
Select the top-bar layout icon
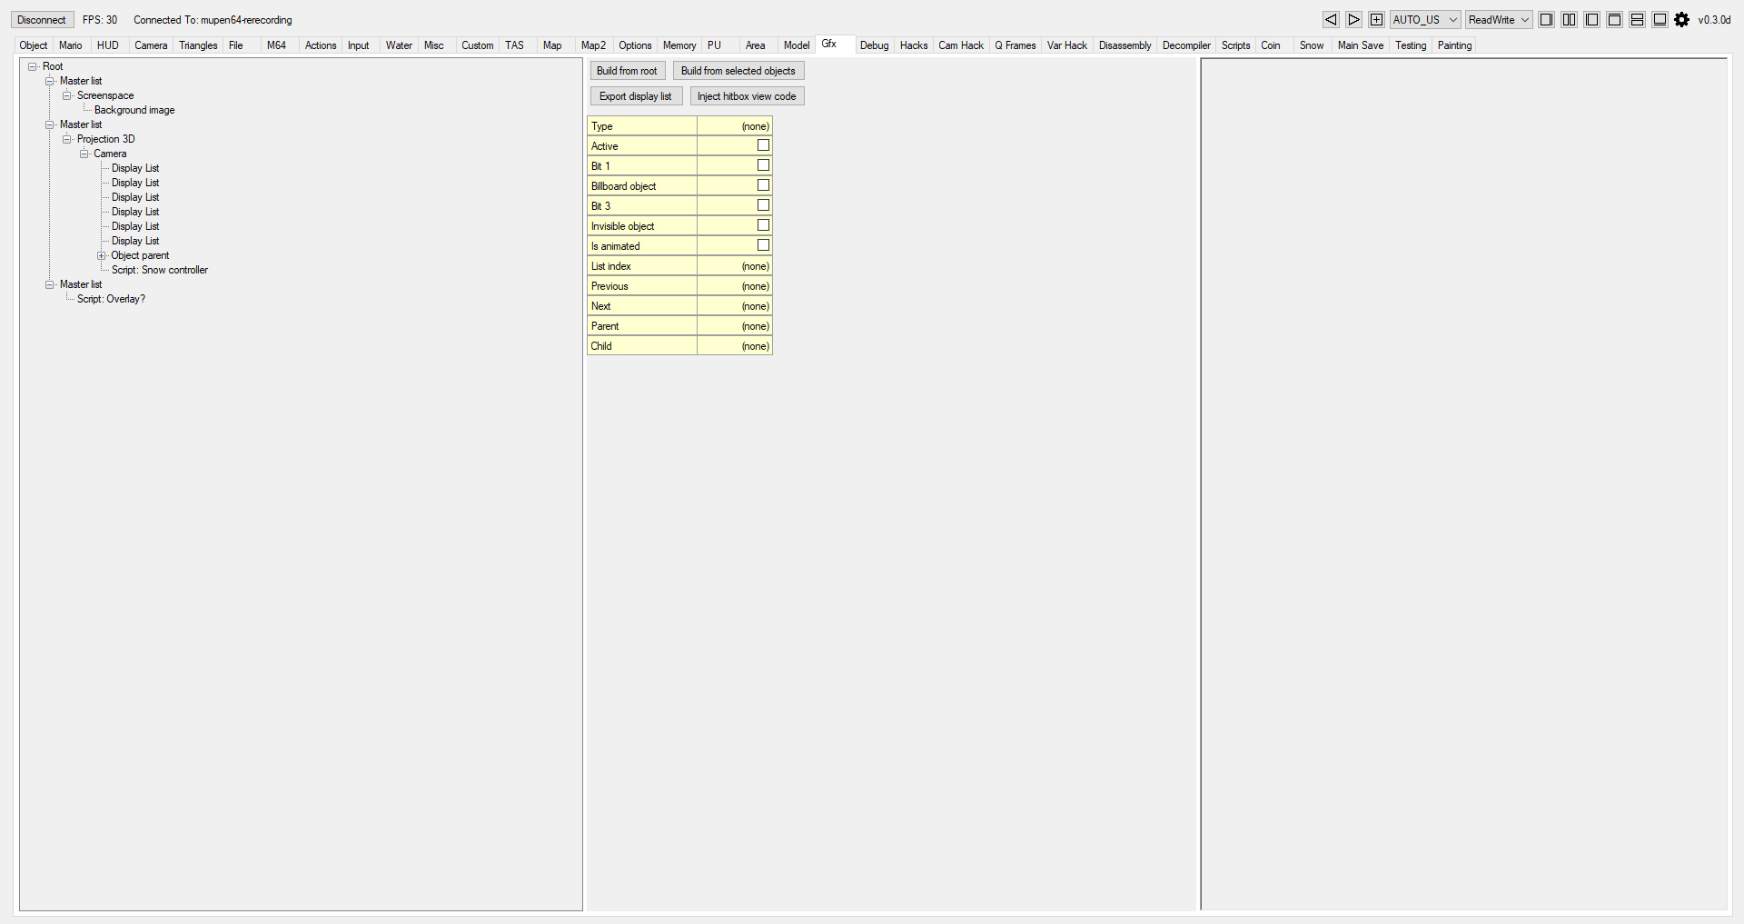(x=1614, y=20)
